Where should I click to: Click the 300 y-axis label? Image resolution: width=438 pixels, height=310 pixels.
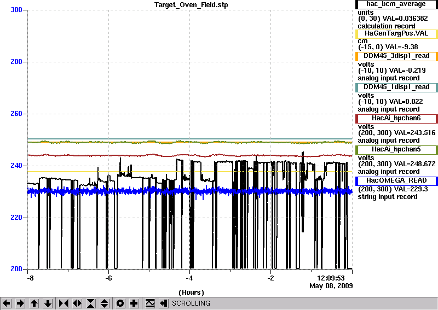(x=16, y=10)
